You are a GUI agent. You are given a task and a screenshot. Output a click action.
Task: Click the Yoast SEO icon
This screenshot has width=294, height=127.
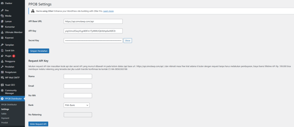click(2, 85)
